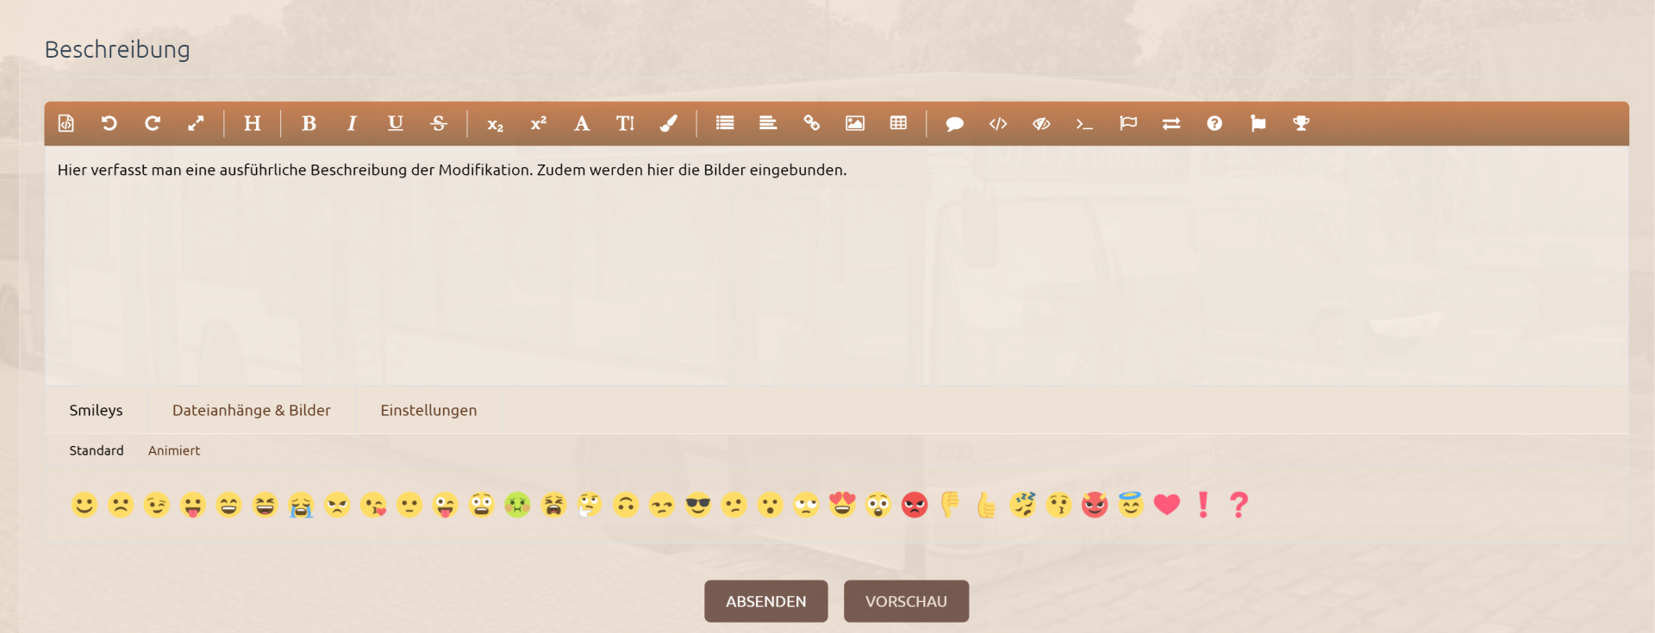Toggle fullscreen editor mode
Viewport: 1655px width, 633px height.
(x=196, y=123)
